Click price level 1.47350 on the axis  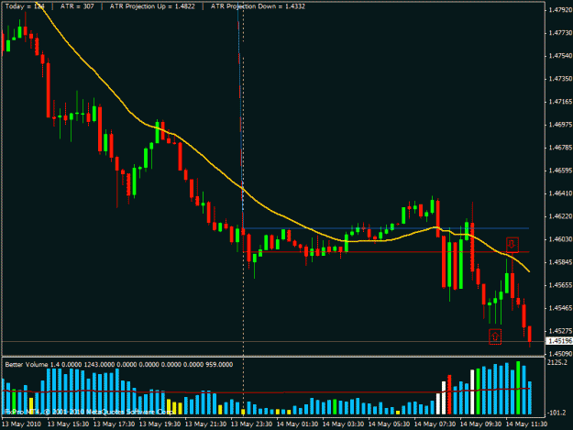[560, 79]
